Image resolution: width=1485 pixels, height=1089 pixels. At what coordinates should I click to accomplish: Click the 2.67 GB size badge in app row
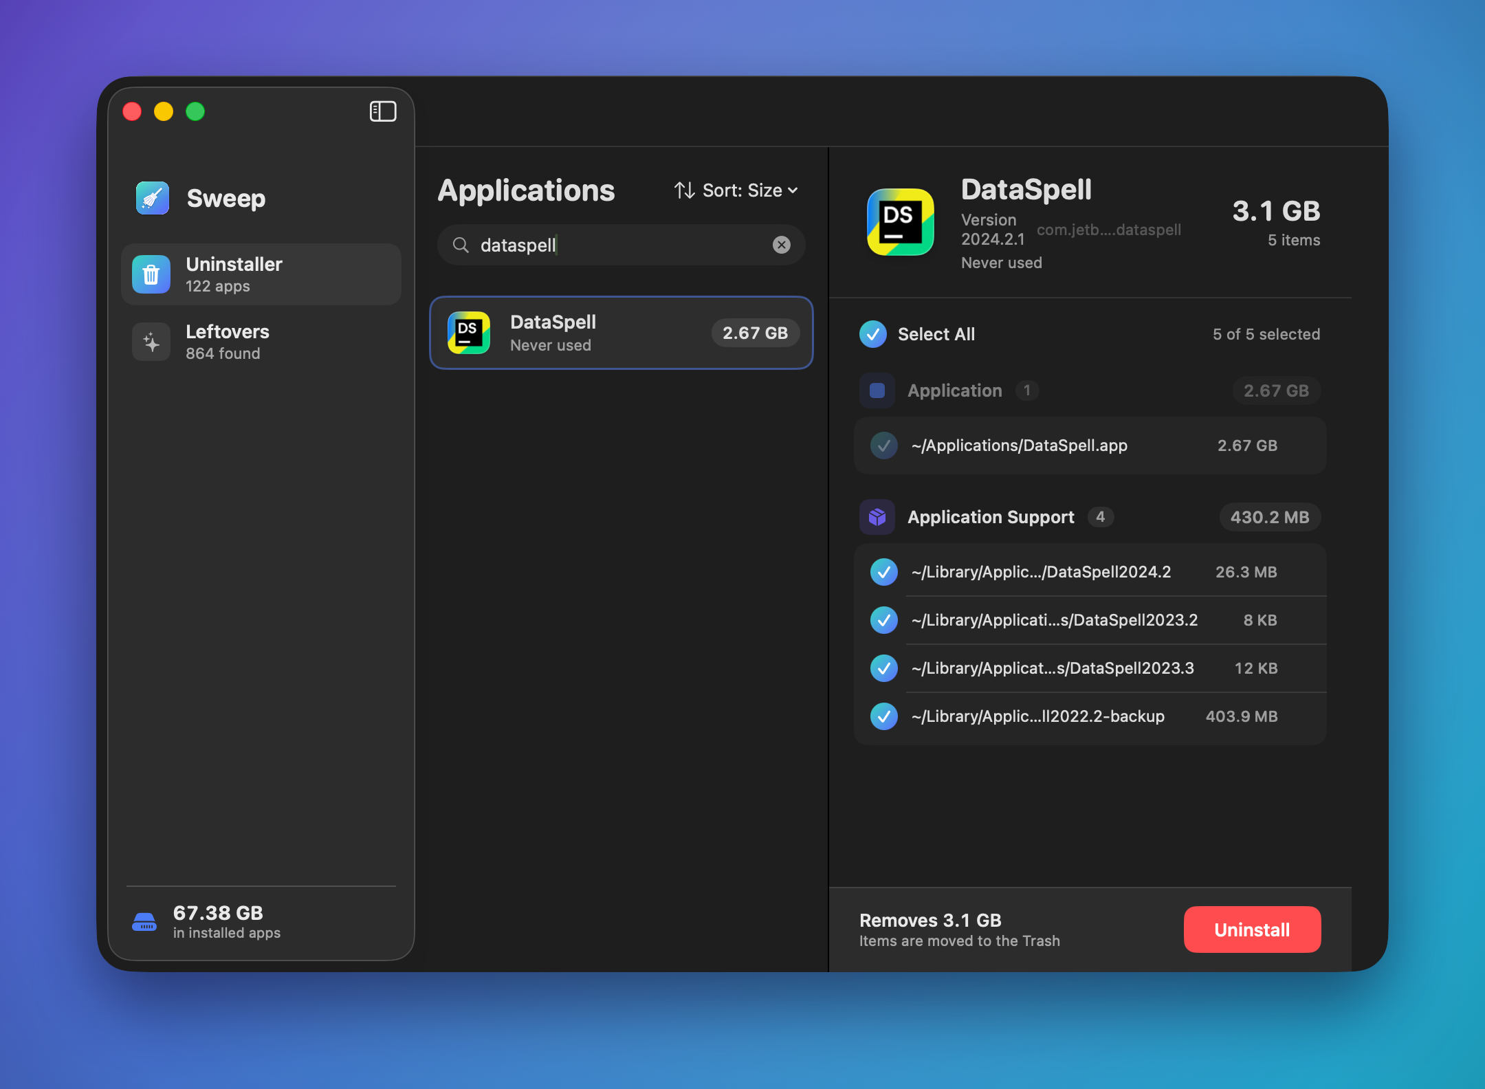[755, 333]
